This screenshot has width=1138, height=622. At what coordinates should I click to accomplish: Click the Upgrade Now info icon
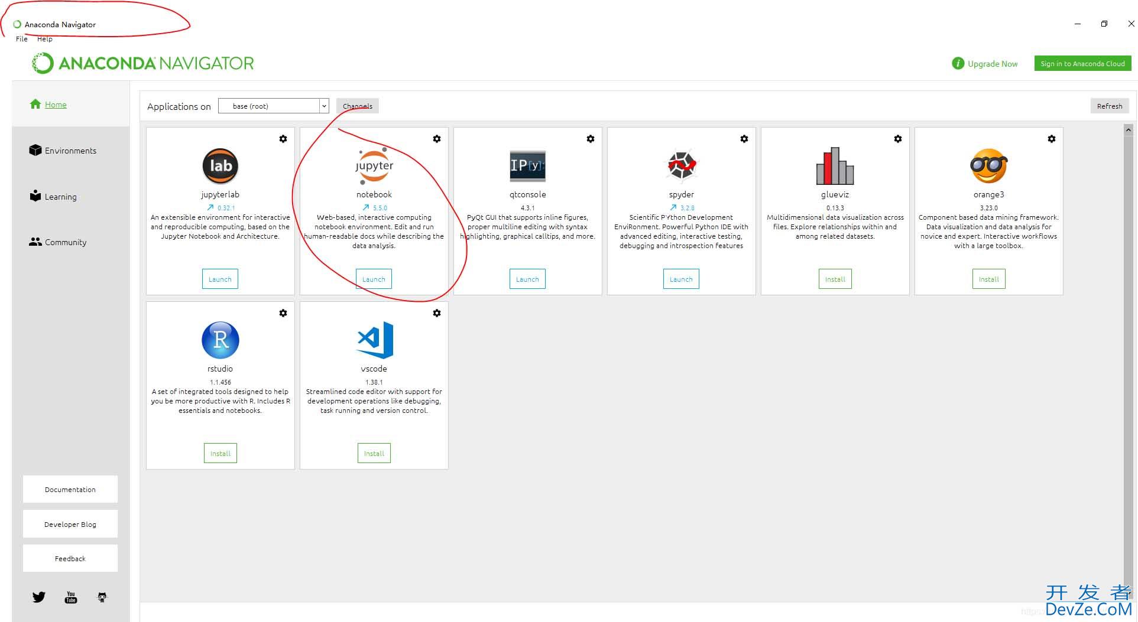pos(958,63)
